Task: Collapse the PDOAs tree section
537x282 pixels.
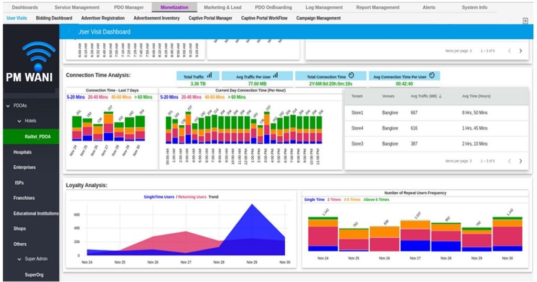Action: [8, 106]
